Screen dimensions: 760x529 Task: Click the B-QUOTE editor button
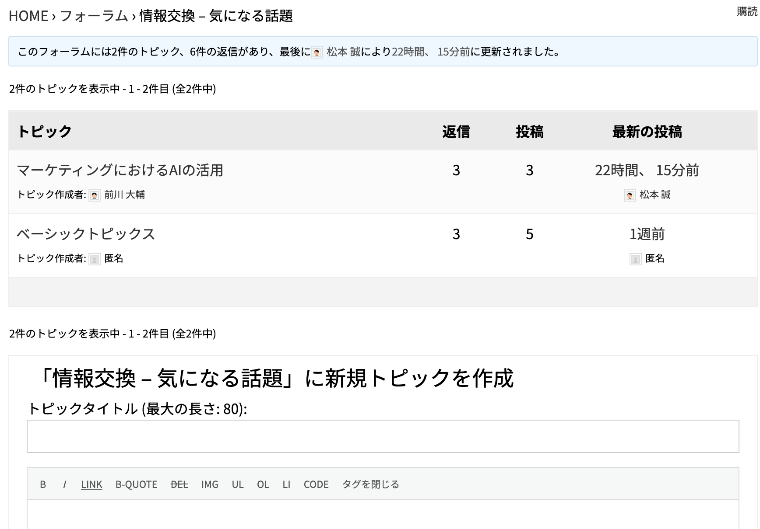(136, 484)
